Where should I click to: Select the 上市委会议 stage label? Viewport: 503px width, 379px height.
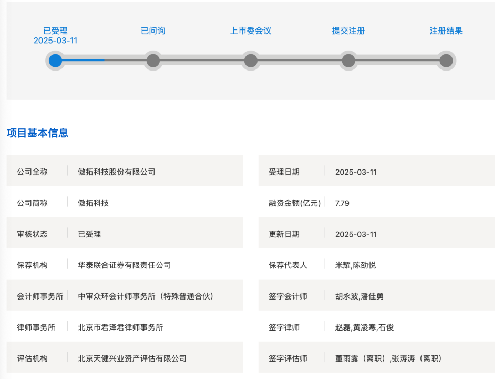coord(251,31)
